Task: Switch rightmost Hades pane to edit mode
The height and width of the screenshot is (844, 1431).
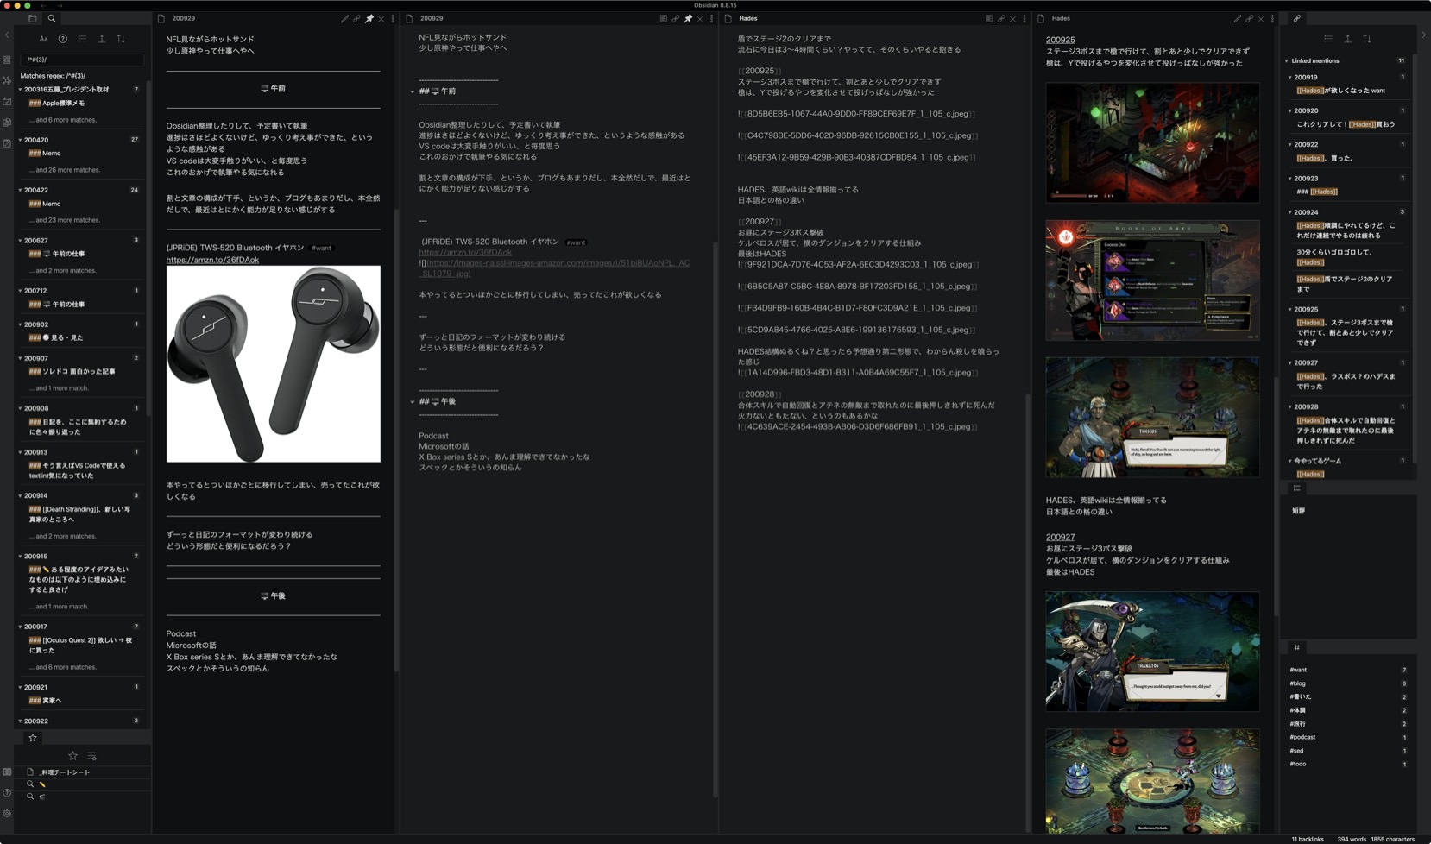Action: [x=1237, y=18]
